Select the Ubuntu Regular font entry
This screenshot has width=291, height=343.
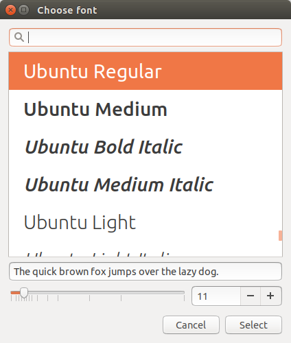pyautogui.click(x=145, y=71)
